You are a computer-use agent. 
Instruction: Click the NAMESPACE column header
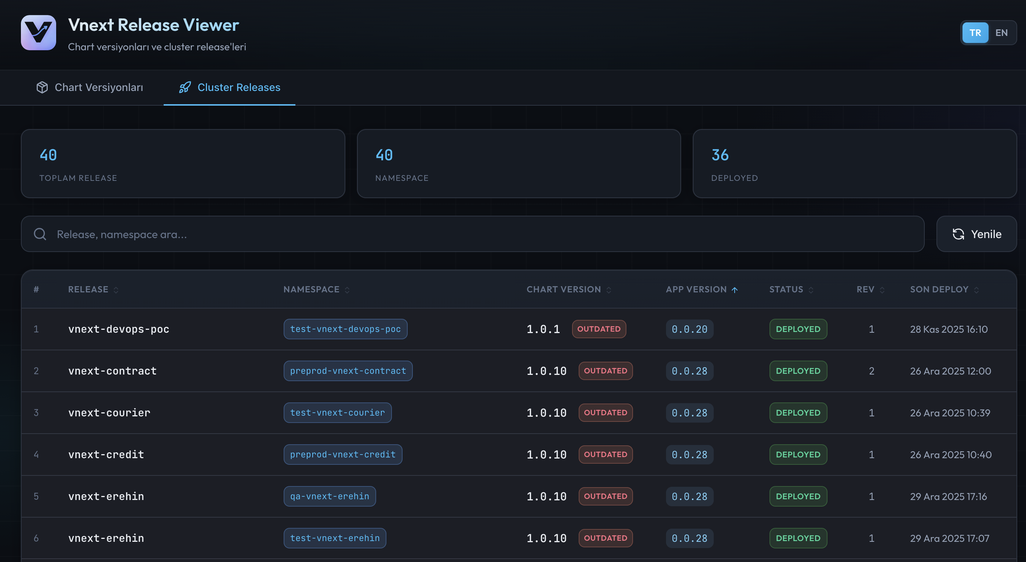311,289
